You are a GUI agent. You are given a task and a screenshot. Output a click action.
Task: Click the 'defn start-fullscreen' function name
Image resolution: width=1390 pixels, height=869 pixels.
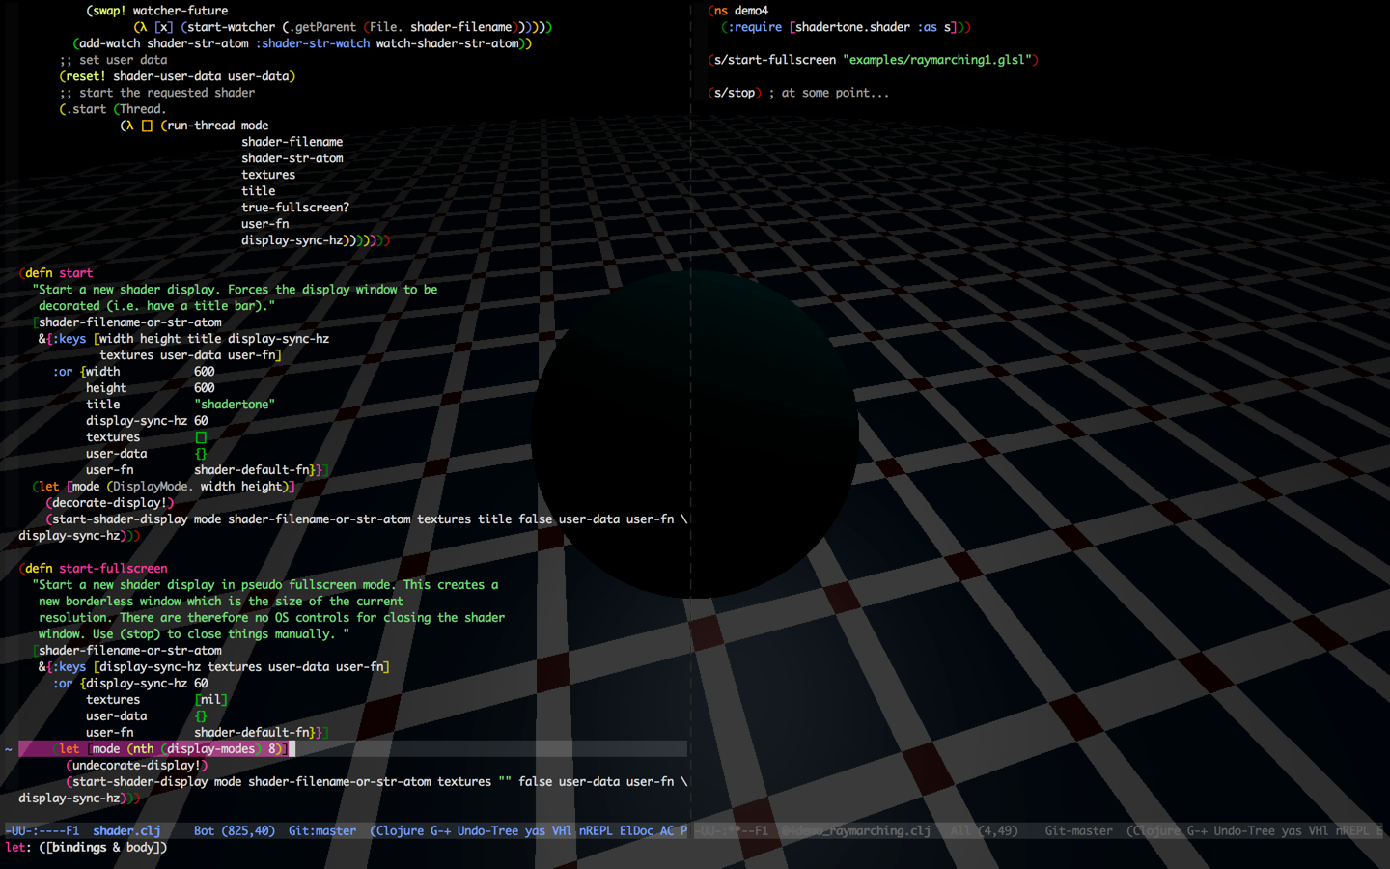coord(113,569)
